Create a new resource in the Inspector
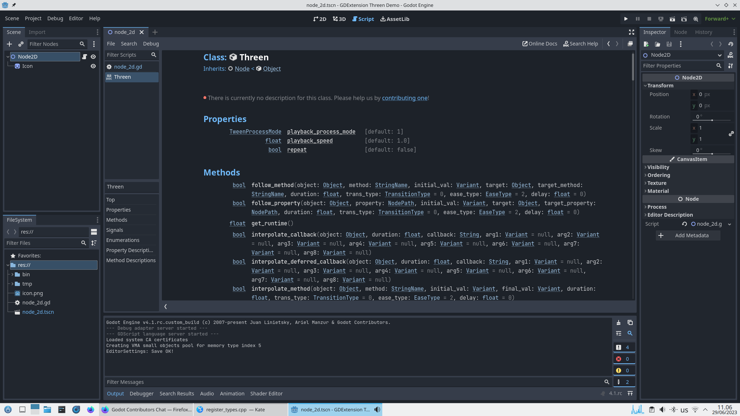The height and width of the screenshot is (416, 740). (646, 44)
